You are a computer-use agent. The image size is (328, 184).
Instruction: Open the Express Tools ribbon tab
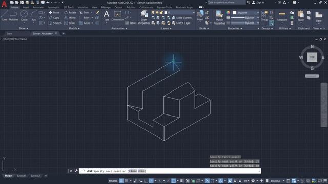pyautogui.click(x=165, y=7)
